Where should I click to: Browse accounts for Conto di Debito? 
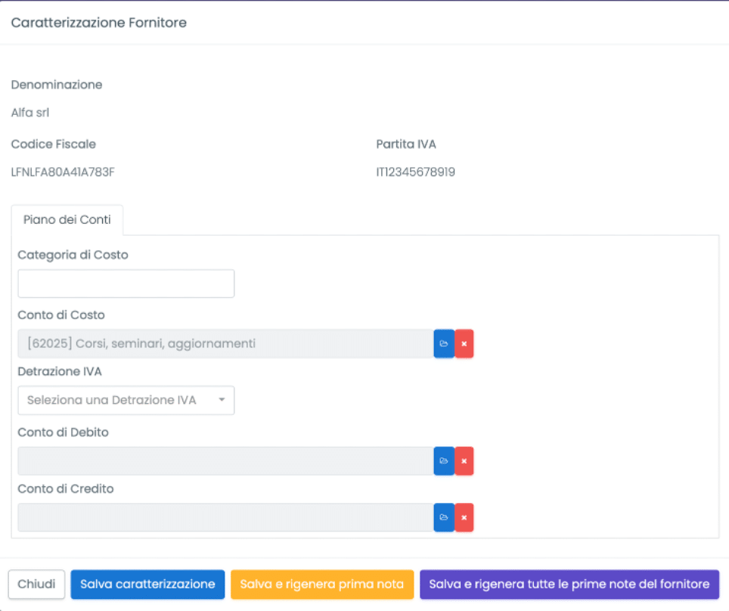tap(444, 461)
